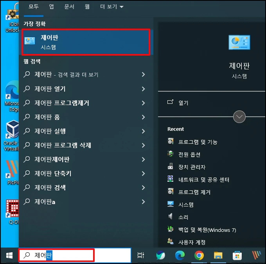Switch to the 문서 tab

[69, 7]
